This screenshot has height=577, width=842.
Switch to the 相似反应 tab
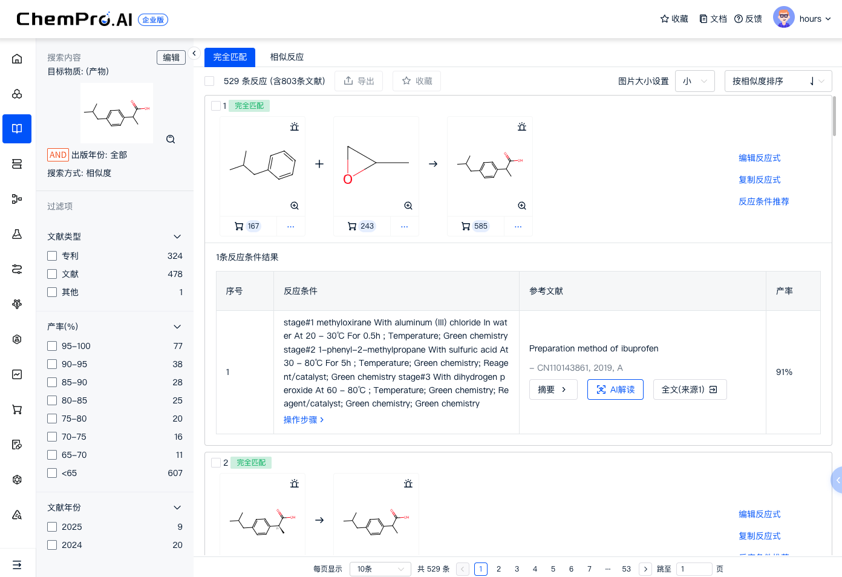coord(287,57)
